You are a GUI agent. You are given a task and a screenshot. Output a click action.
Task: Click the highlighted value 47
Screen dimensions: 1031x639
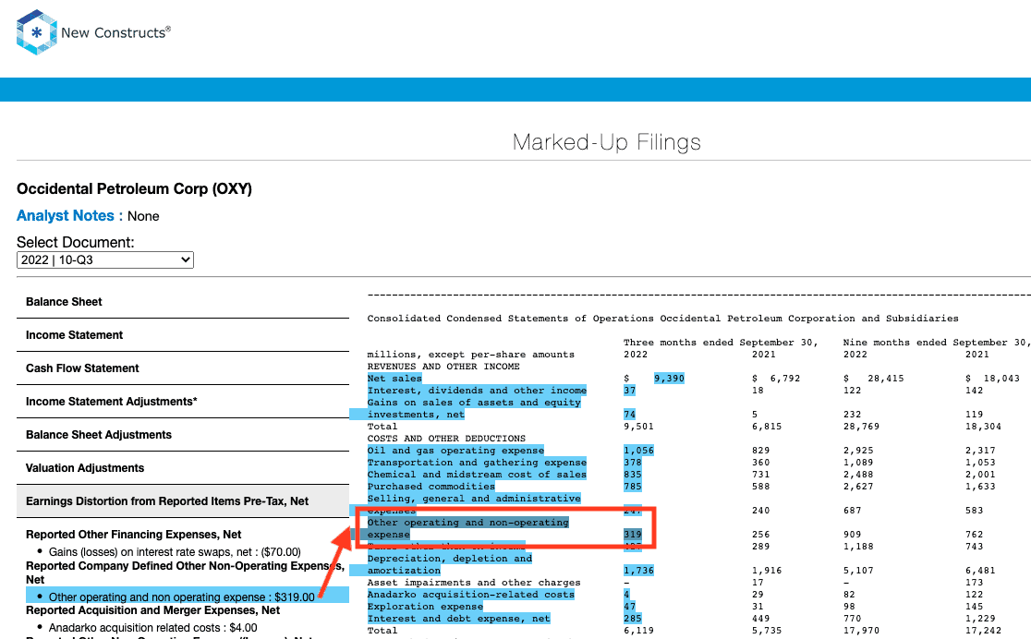629,607
